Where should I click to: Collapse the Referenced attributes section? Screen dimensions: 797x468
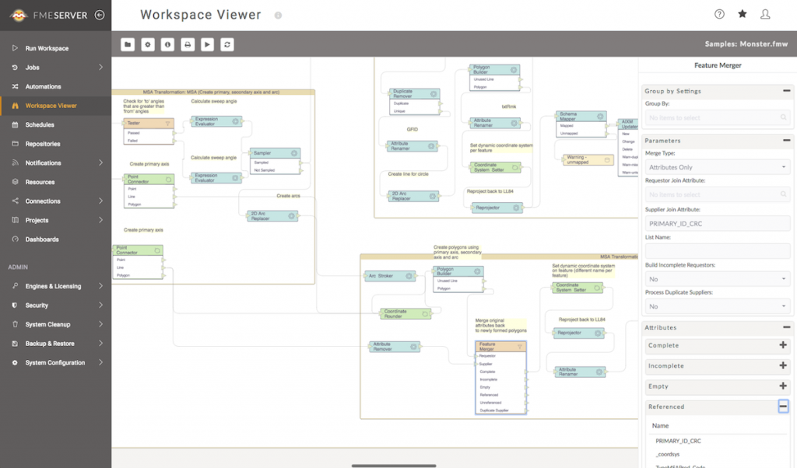pos(783,407)
